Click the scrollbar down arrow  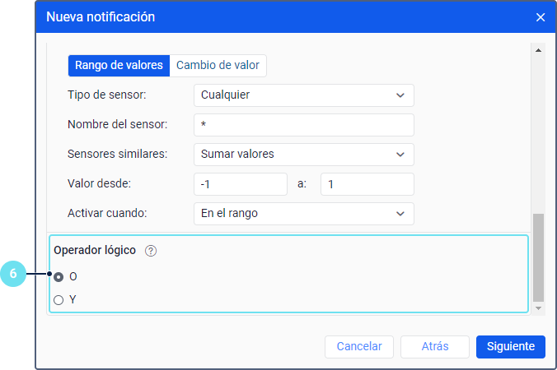[x=539, y=308]
